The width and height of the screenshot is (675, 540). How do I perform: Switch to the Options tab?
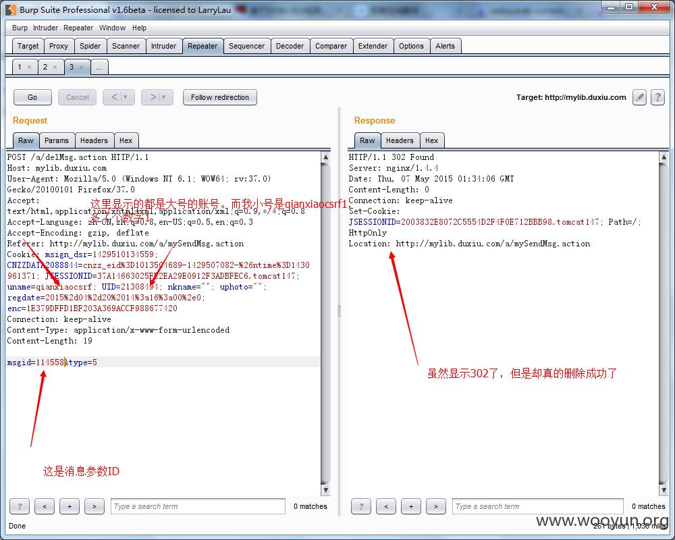click(411, 46)
